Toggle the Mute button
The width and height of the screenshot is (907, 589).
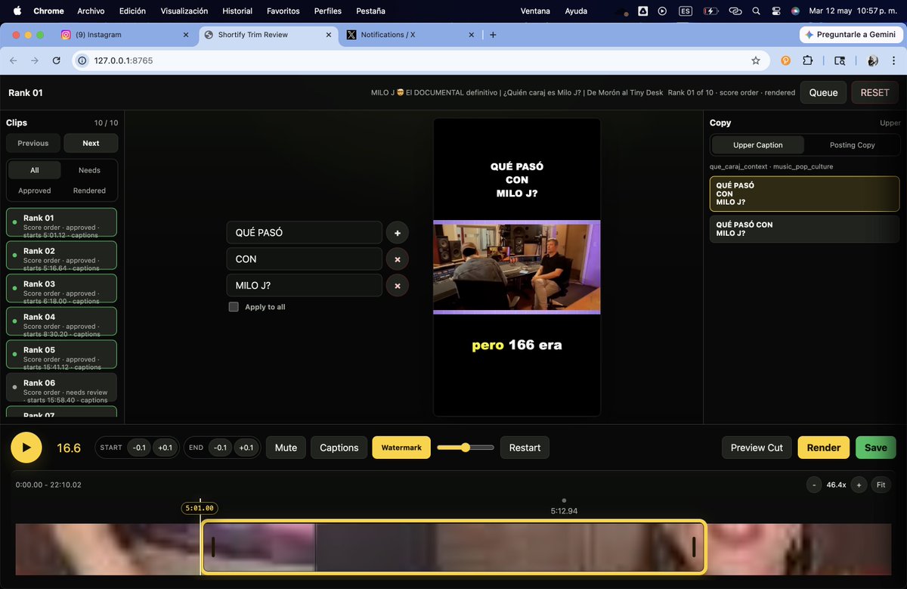coord(286,448)
